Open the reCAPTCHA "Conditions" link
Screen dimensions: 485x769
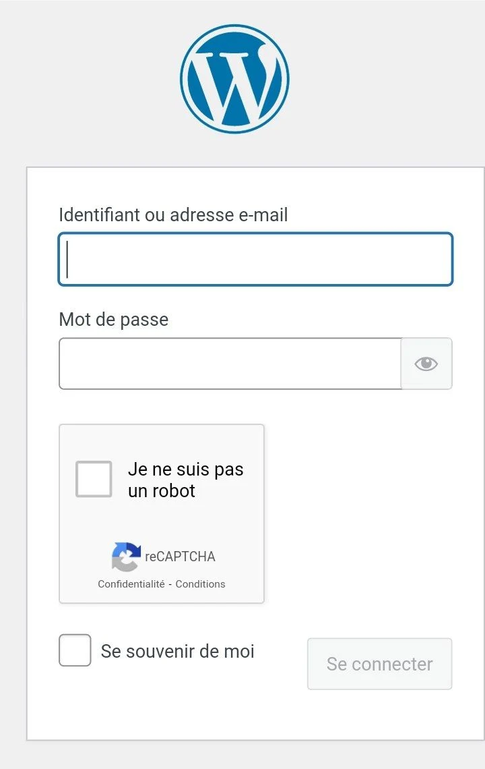point(200,584)
